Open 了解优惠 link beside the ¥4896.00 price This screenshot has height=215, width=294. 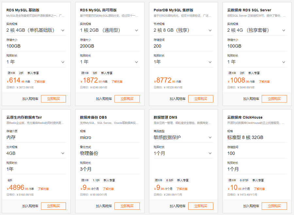(x=43, y=189)
